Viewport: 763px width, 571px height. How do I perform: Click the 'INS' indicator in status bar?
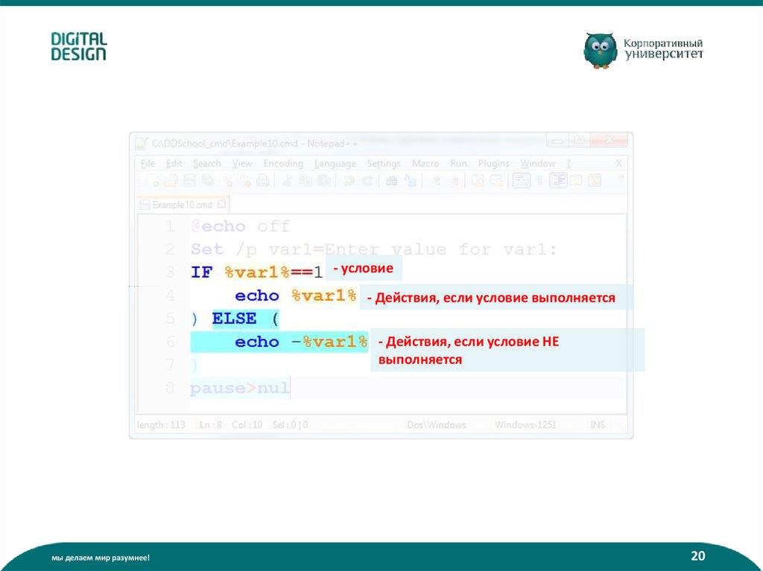pos(598,424)
